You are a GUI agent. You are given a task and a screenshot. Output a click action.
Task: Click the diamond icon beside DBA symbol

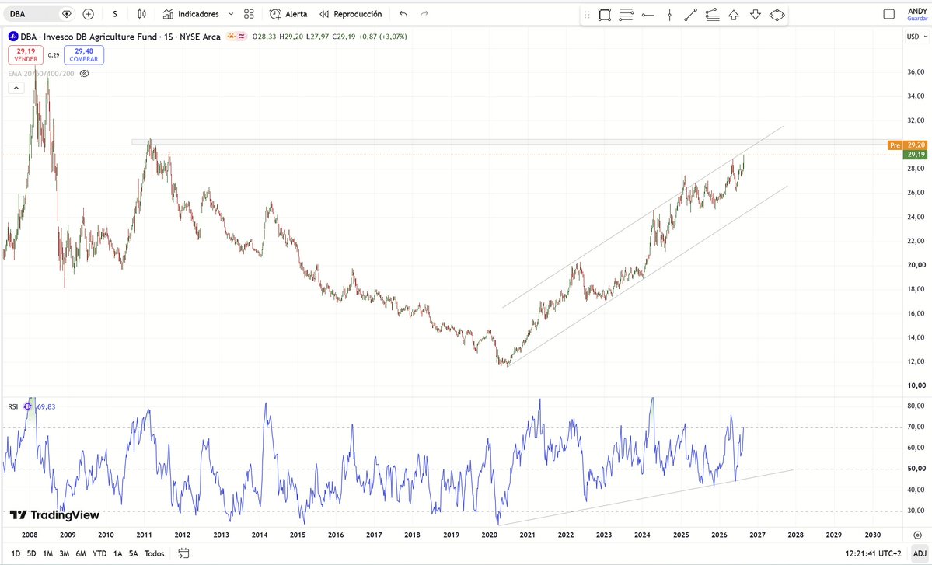[67, 14]
